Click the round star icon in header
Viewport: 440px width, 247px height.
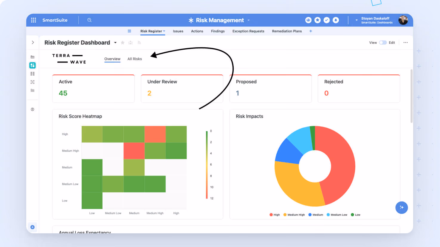click(317, 20)
